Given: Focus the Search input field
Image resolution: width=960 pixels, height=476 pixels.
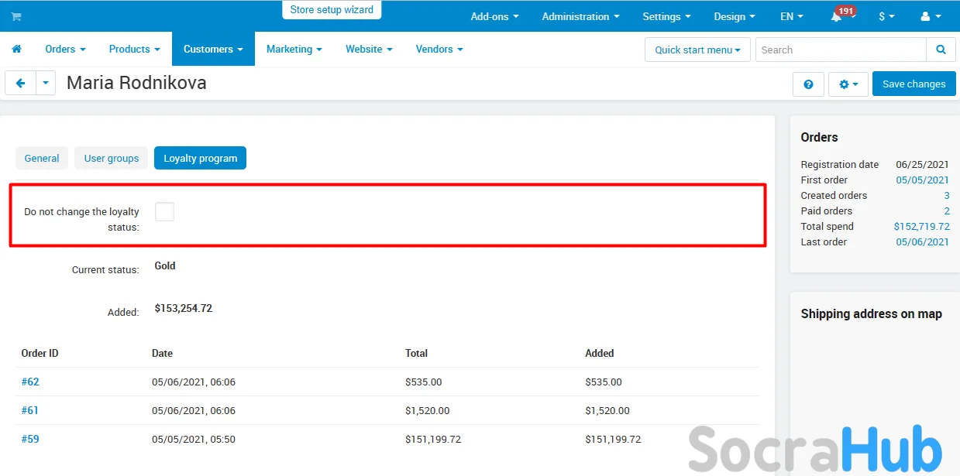Looking at the screenshot, I should [840, 50].
